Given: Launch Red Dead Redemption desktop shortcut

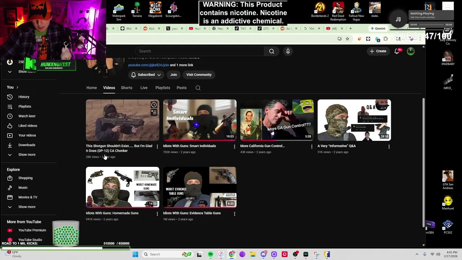Looking at the screenshot, I should tap(338, 12).
